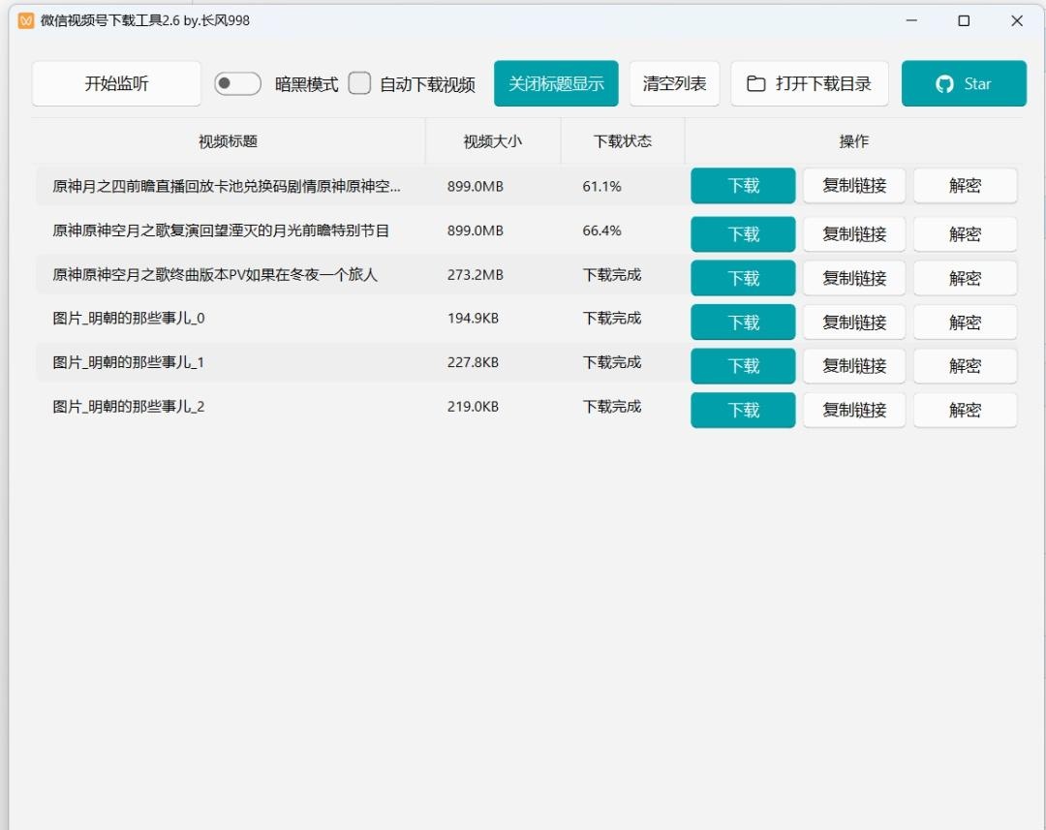The image size is (1046, 830).
Task: Check the 自动下载视频 checkbox
Action: (x=359, y=83)
